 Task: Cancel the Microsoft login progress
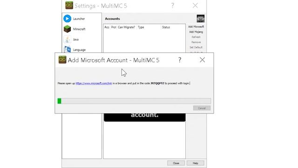click(x=202, y=108)
